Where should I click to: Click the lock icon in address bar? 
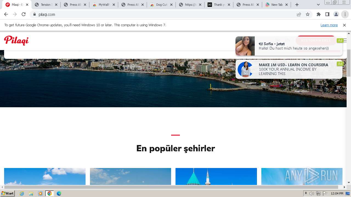point(35,15)
